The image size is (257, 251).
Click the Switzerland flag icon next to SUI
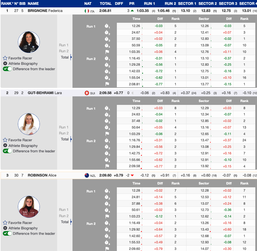point(87,93)
